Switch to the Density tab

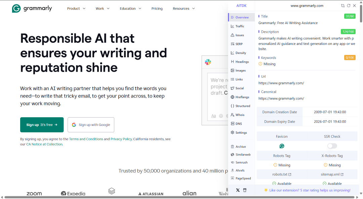click(241, 53)
